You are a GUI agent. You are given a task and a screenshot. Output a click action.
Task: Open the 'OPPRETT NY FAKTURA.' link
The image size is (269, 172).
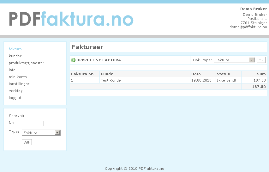tap(99, 60)
